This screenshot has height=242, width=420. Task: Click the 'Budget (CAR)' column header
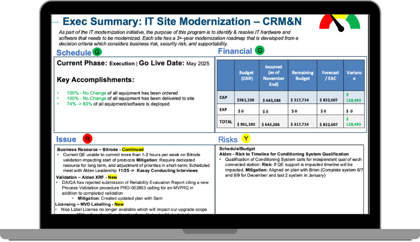pos(246,76)
